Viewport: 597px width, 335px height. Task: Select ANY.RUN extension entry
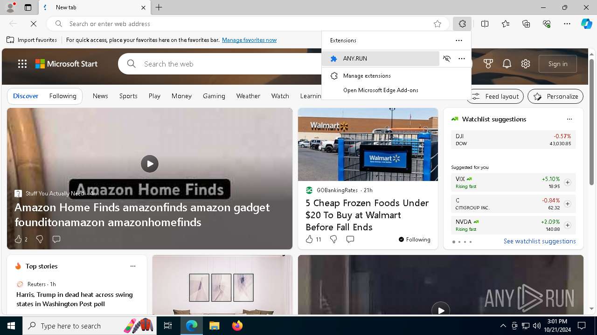pyautogui.click(x=381, y=59)
